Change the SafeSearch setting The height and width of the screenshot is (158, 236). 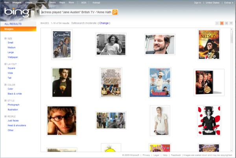coord(104,23)
